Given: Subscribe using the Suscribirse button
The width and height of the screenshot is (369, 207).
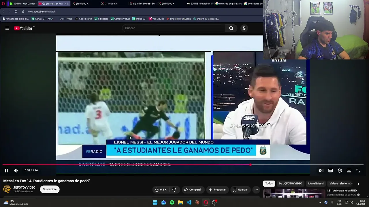Looking at the screenshot, I should [x=50, y=189].
